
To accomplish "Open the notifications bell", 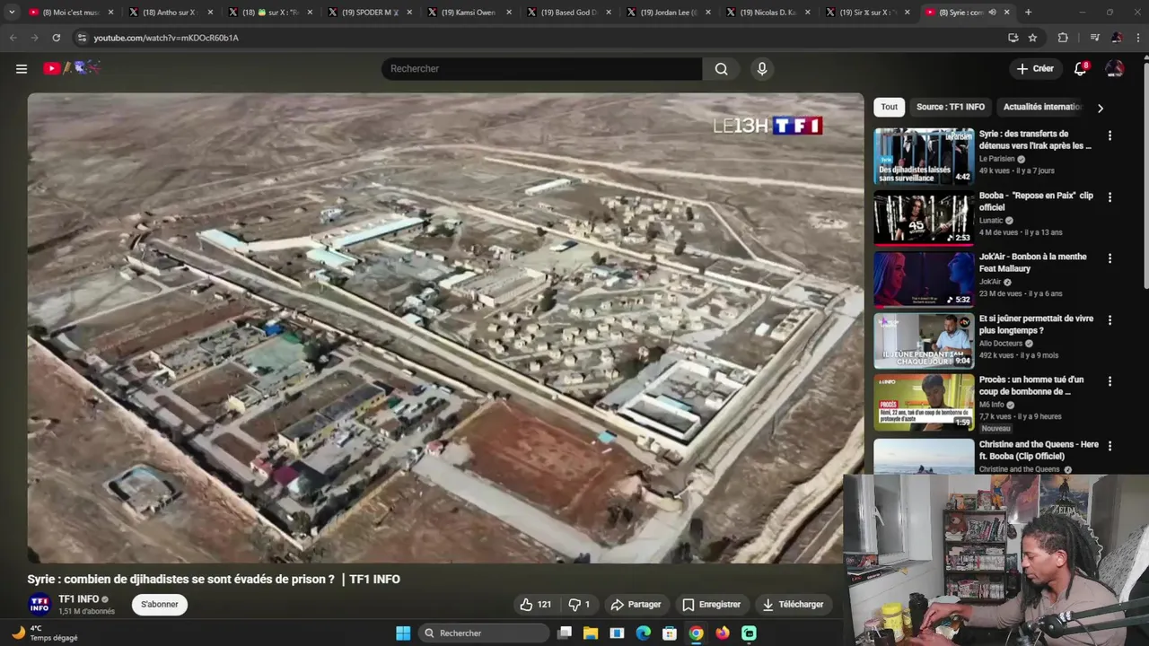I will coord(1082,68).
